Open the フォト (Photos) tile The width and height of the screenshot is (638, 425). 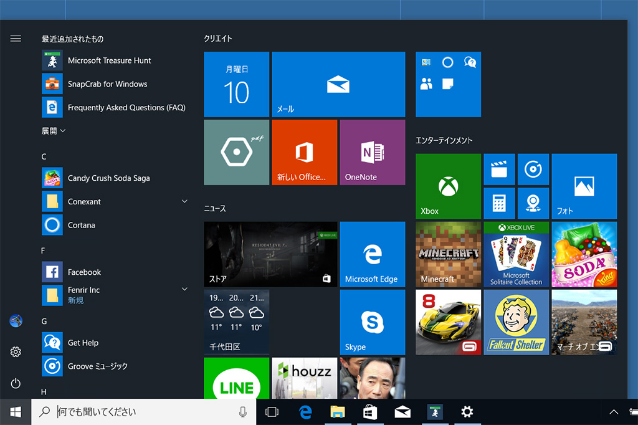(x=584, y=186)
